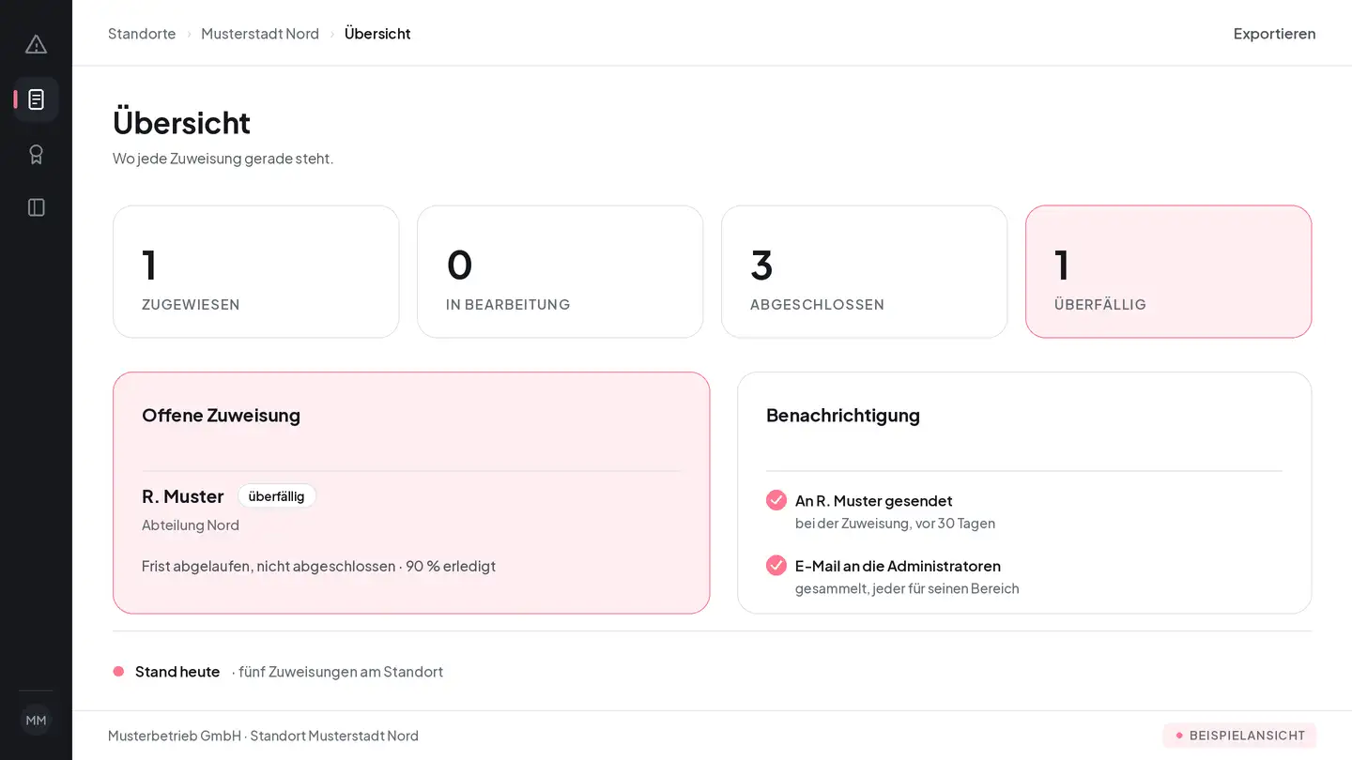Click the Wo jede Zuweisung gerade steht subtitle

click(223, 159)
